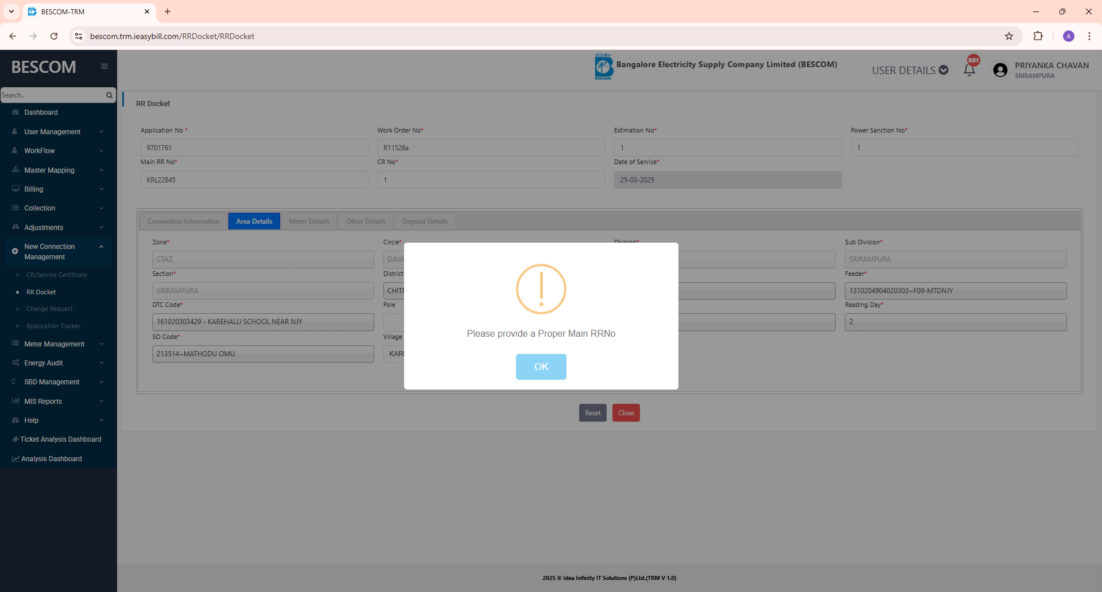
Task: Open the Feeder dropdown field
Action: click(956, 291)
